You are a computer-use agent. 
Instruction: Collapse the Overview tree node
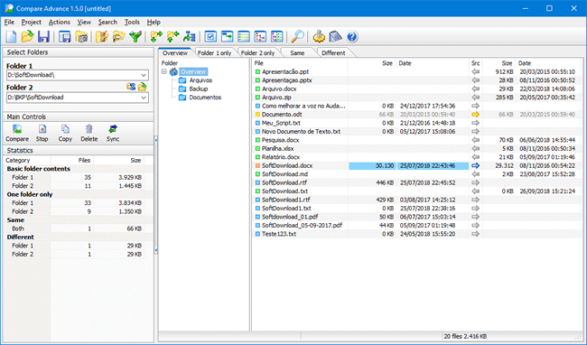(x=164, y=71)
